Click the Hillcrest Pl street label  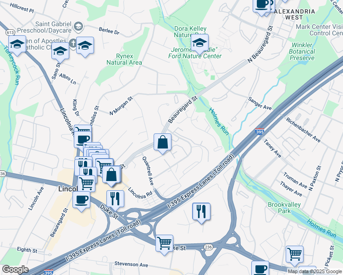click(x=22, y=8)
